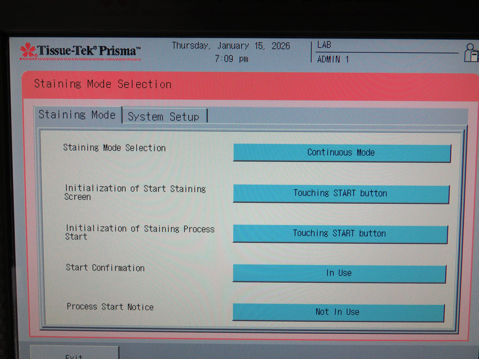Click the user account icon at top right
This screenshot has height=359, width=479.
pyautogui.click(x=471, y=52)
